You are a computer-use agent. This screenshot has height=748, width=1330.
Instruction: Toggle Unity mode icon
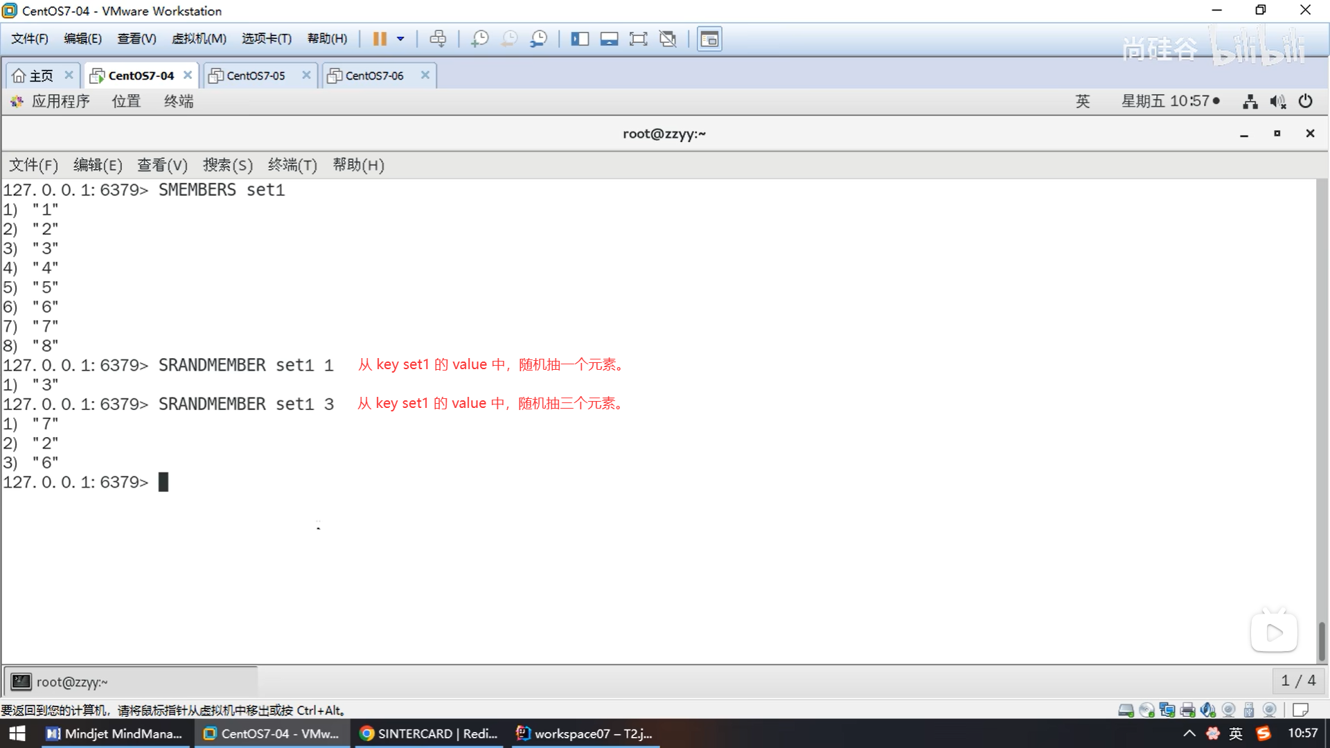coord(668,39)
